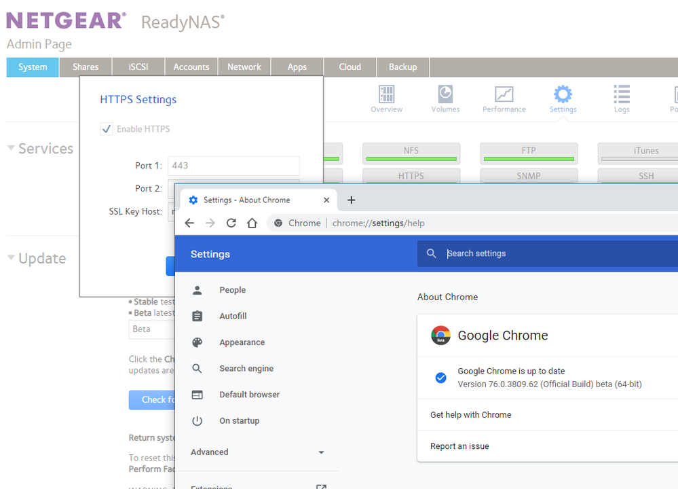Open the Volumes icon
The image size is (678, 489).
click(445, 99)
